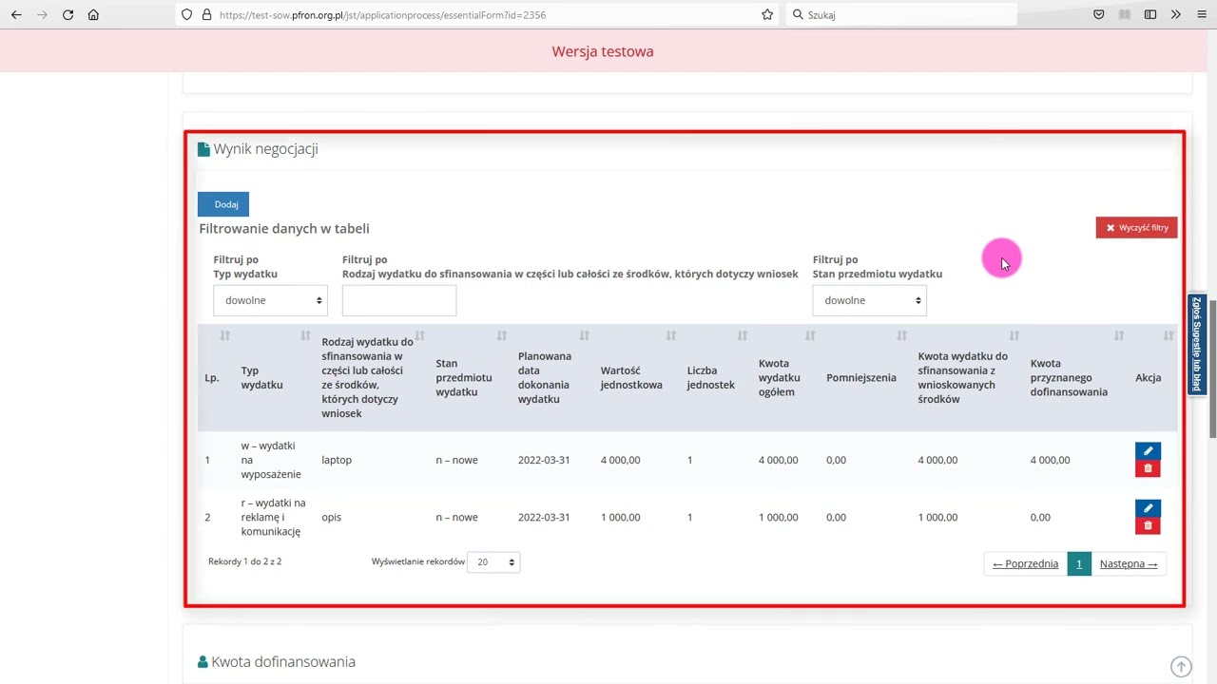
Task: Sort table by the Lp. column arrows
Action: tap(224, 335)
